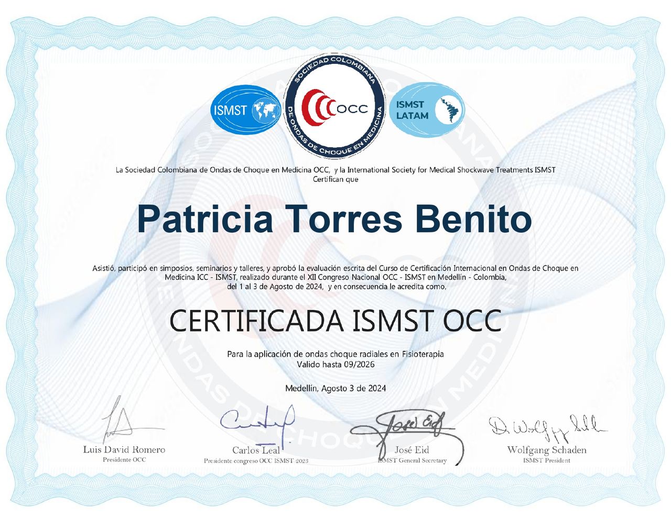Click the 'Presidente OCC' title under Romero

click(124, 460)
